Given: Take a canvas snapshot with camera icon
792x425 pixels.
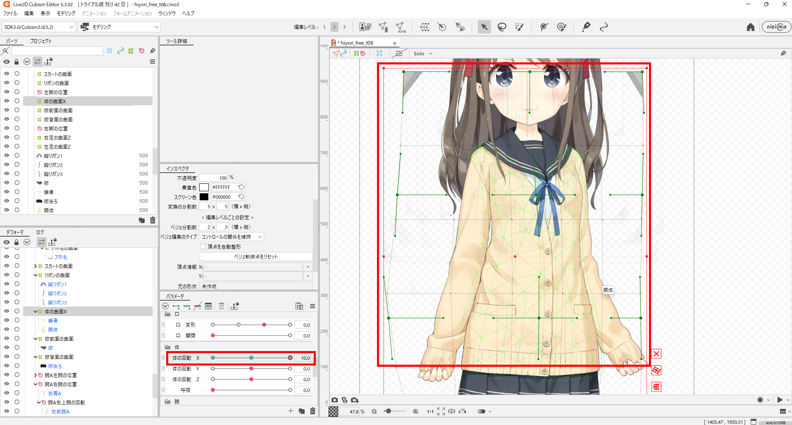Looking at the screenshot, I should (334, 400).
